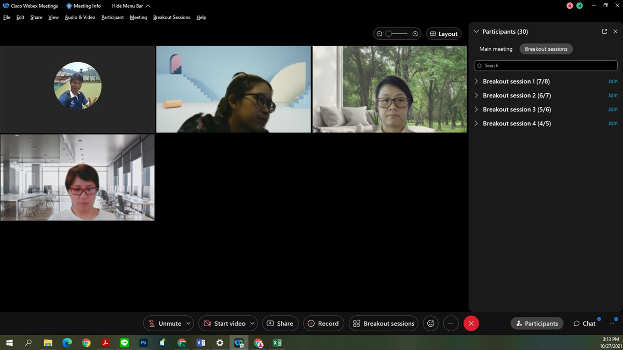Select the Breakout sessions tab in Participants panel
The width and height of the screenshot is (623, 350).
point(546,49)
